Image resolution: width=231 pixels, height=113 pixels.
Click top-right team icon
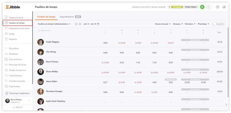[224, 7]
